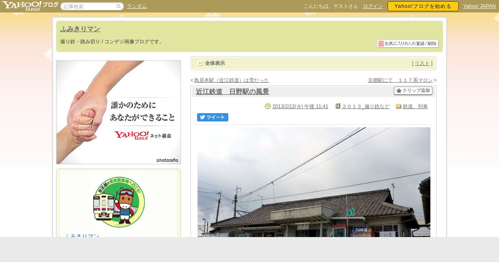Click Yahoo!ブログを始める button
The image size is (499, 262).
point(423,6)
